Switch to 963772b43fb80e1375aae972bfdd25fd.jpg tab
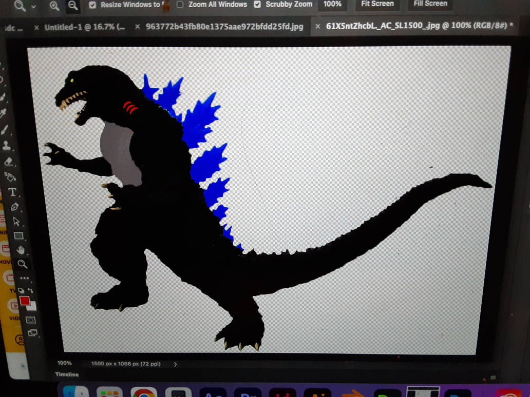 coord(224,27)
